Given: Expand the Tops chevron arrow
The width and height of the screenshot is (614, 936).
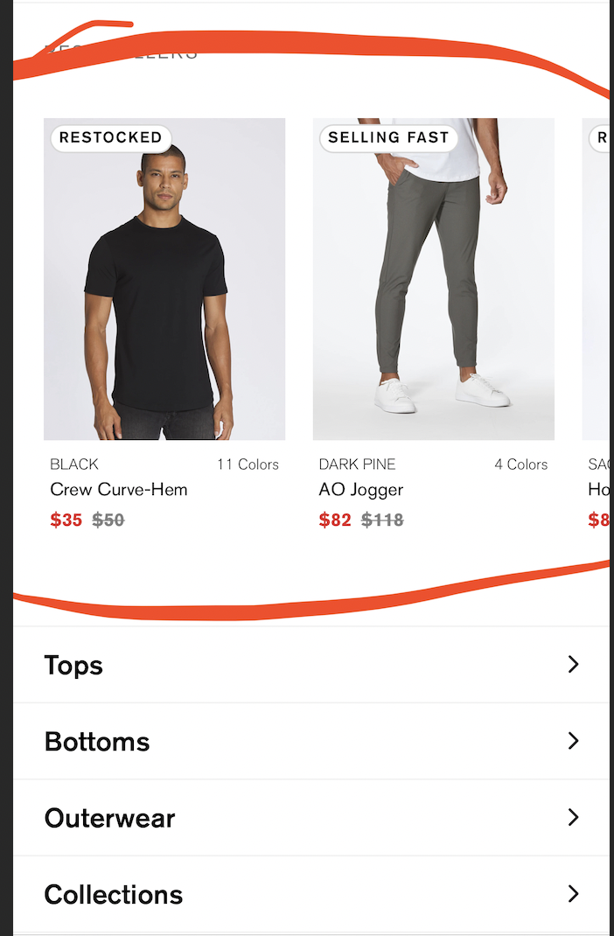Looking at the screenshot, I should coord(573,665).
